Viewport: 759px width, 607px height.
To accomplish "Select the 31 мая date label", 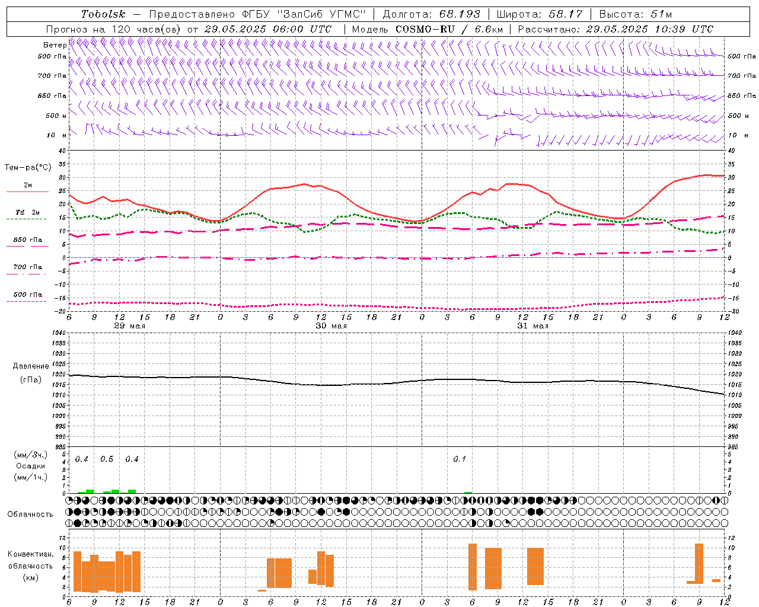I will pos(532,326).
